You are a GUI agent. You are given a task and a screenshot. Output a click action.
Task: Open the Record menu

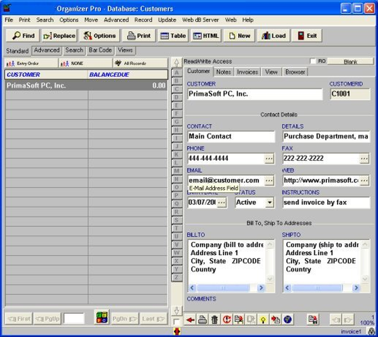tap(143, 20)
